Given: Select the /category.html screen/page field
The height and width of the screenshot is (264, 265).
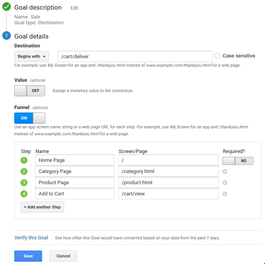Looking at the screenshot, I should pos(168,172).
